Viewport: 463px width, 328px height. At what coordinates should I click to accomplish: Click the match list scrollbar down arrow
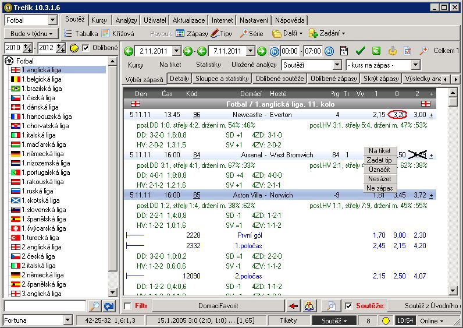pos(453,291)
